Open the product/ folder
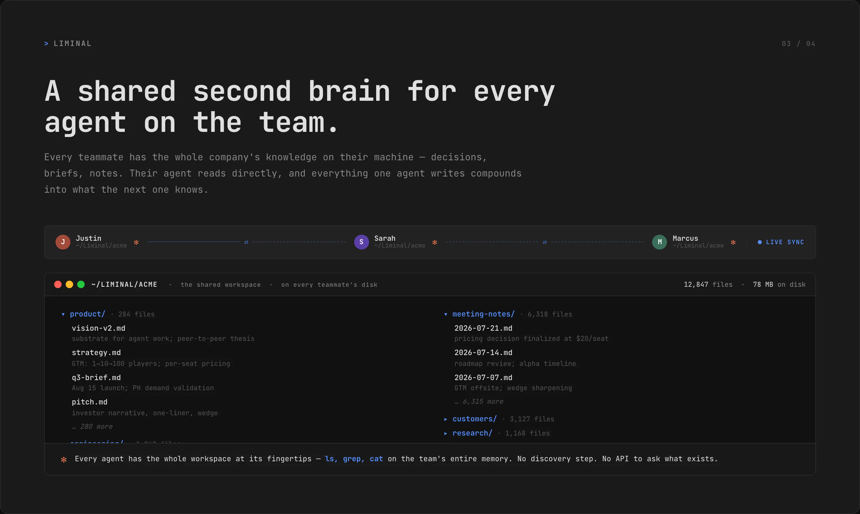The image size is (860, 514). click(x=87, y=314)
